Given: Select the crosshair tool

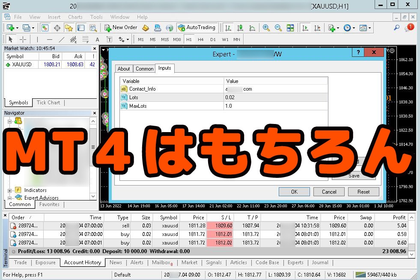Looking at the screenshot, I should 23,39.
